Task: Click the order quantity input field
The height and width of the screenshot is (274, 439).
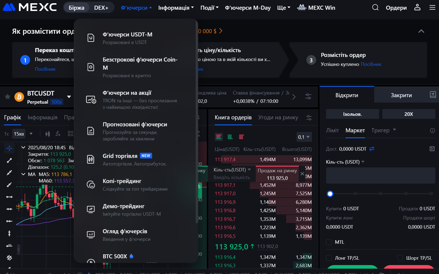Action: click(x=381, y=175)
